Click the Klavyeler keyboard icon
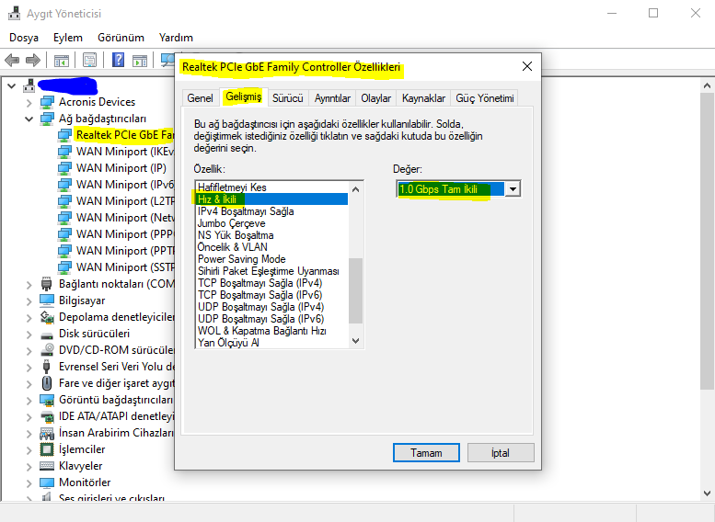715x522 pixels. coord(47,466)
